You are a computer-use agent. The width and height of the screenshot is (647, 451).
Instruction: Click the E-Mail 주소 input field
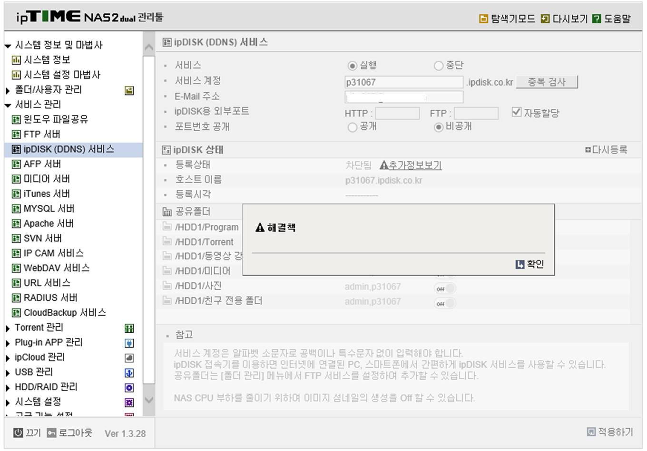pos(404,97)
